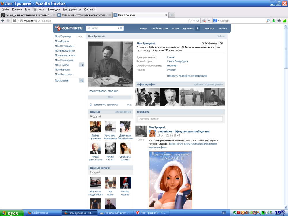Open 'Мои Сообщения' in left sidebar

[x=64, y=60]
